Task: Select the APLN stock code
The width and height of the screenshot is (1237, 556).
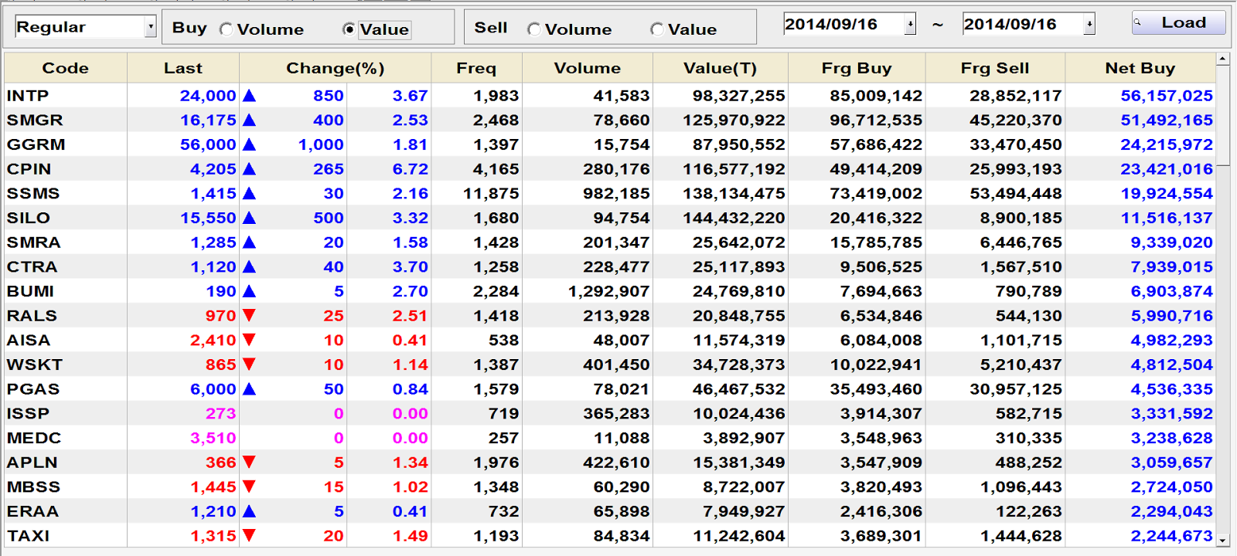Action: (x=32, y=463)
